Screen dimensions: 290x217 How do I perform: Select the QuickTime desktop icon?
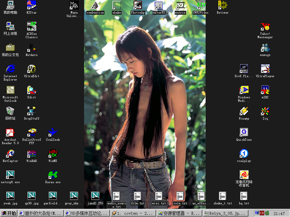click(244, 133)
